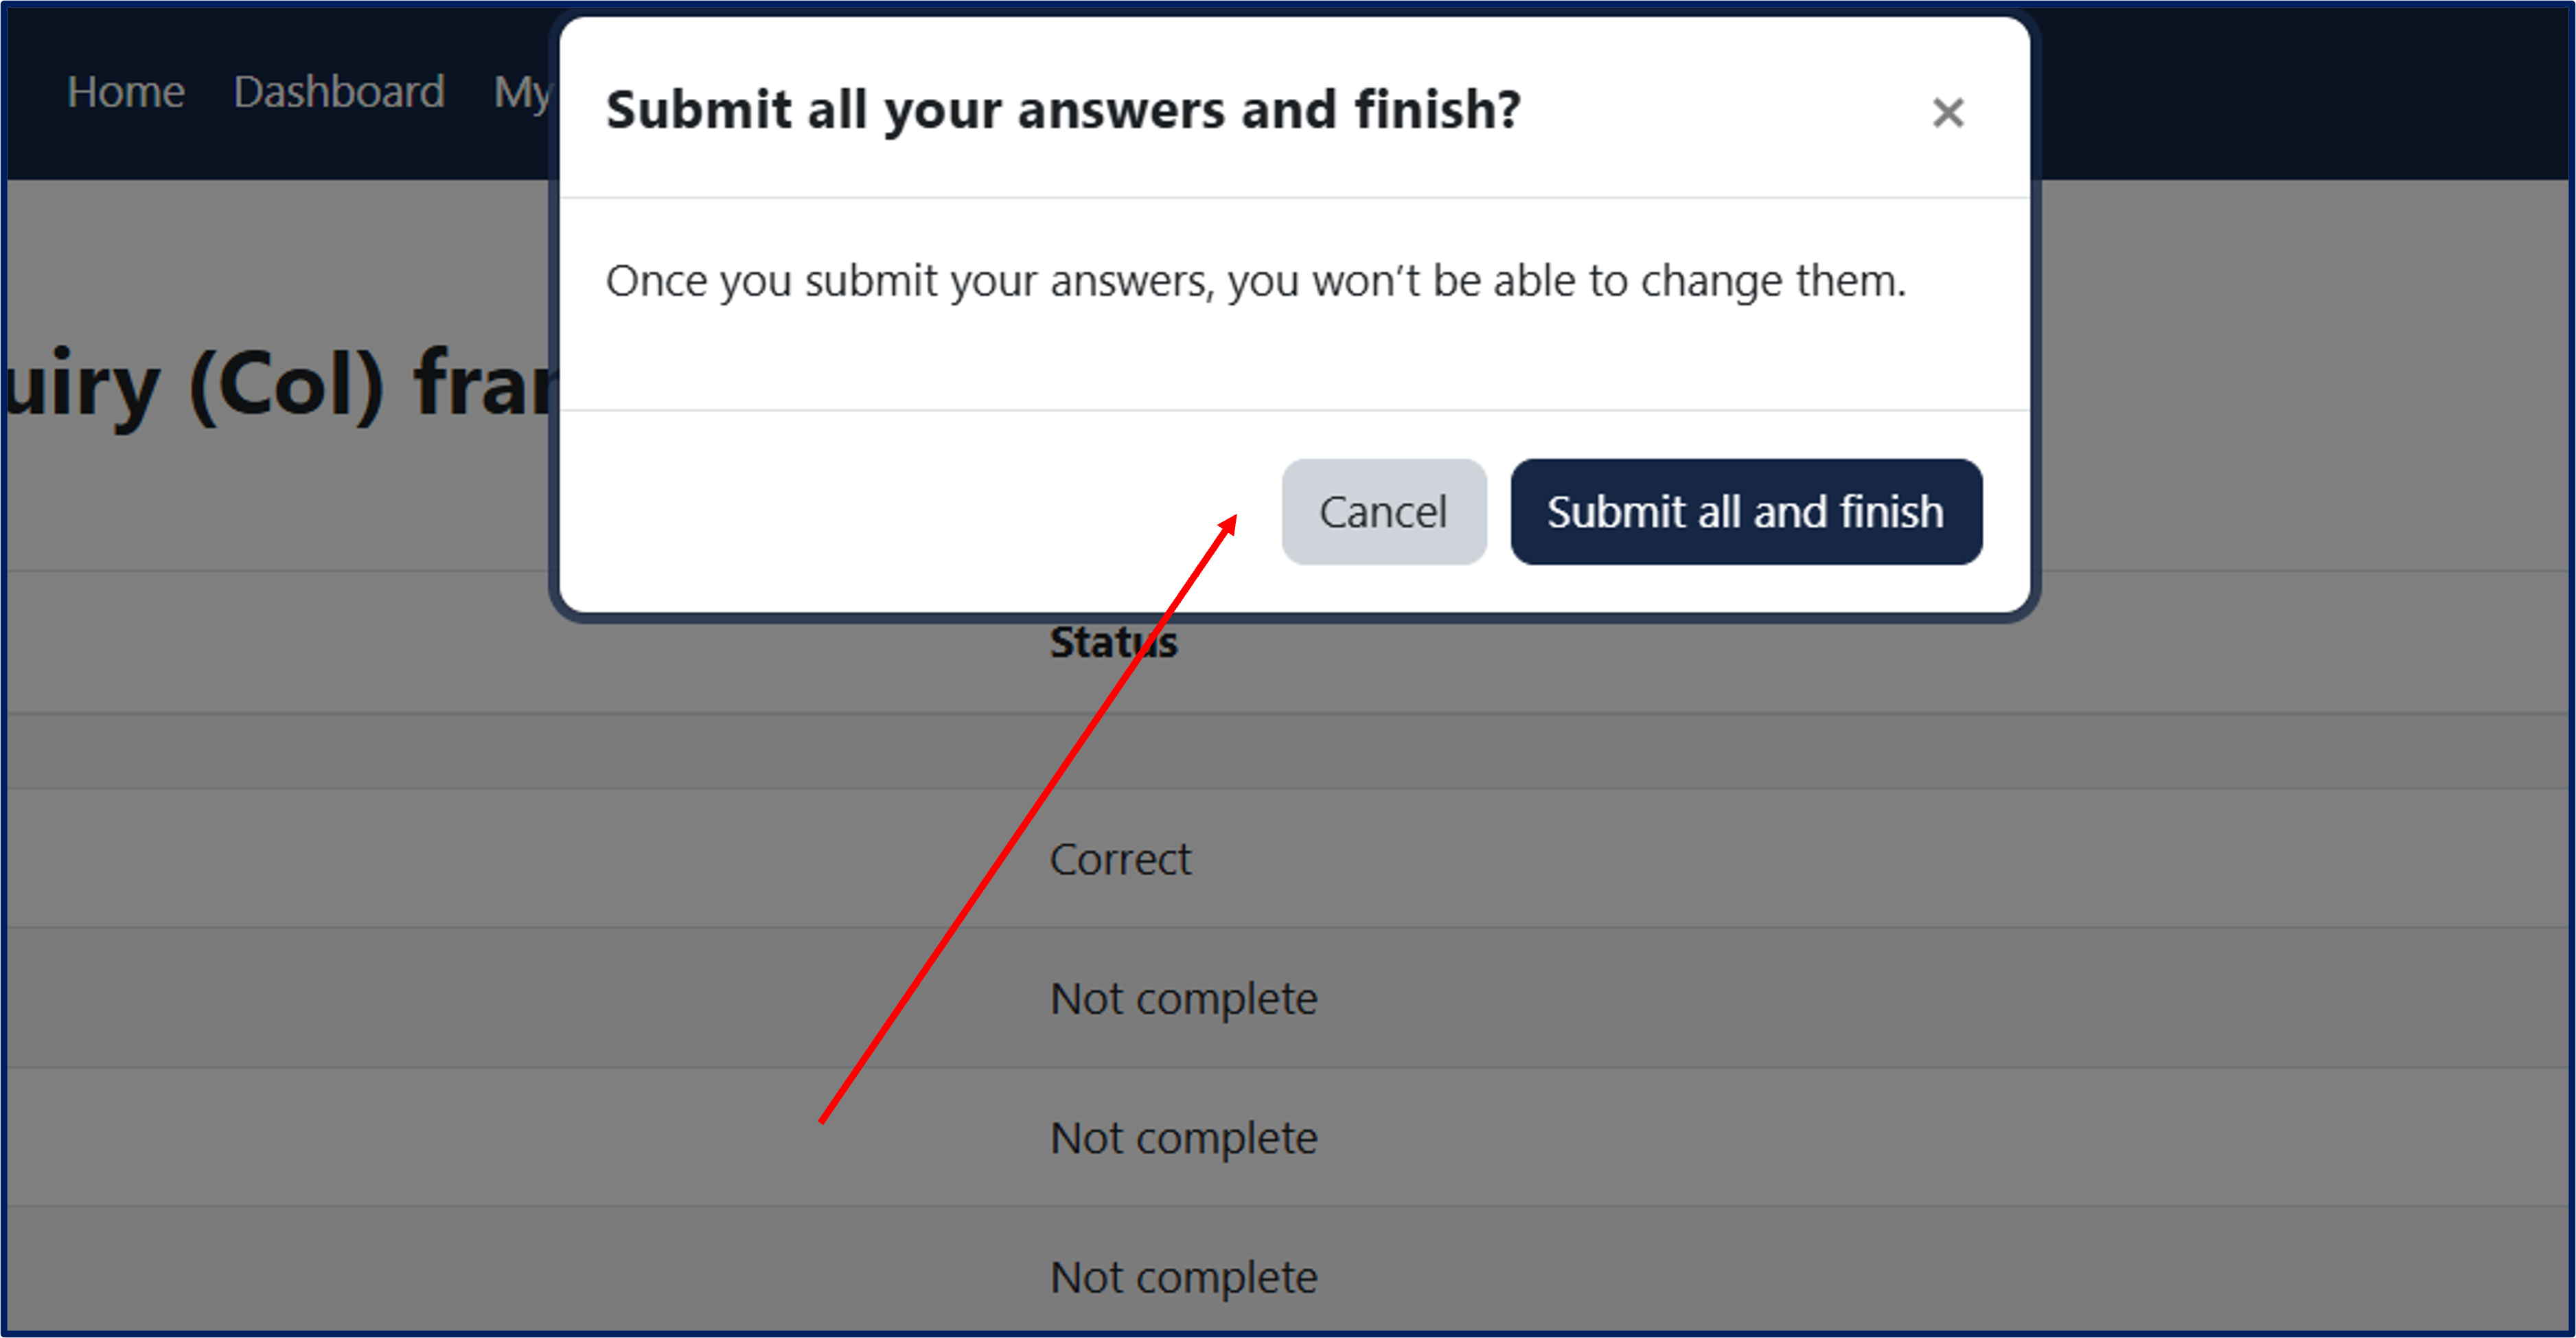Click the warning message in dialog body

coord(1255,281)
